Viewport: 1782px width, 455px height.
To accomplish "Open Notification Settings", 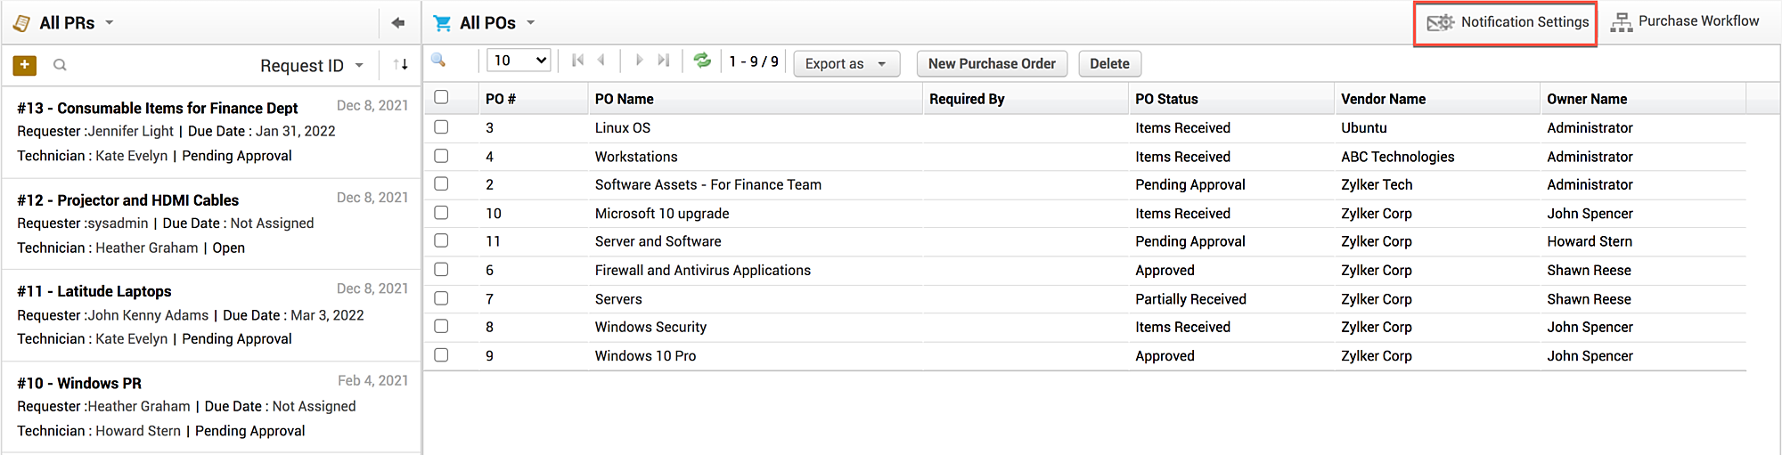I will click(1508, 22).
